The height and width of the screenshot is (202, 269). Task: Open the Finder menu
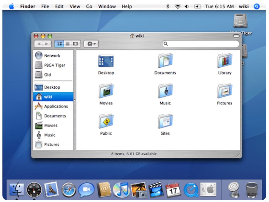coord(28,7)
